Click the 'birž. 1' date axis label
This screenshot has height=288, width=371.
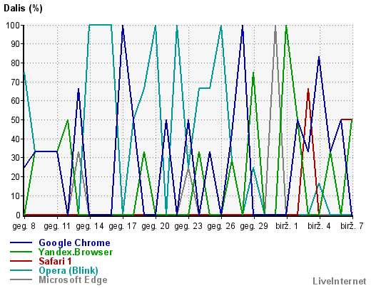287,226
